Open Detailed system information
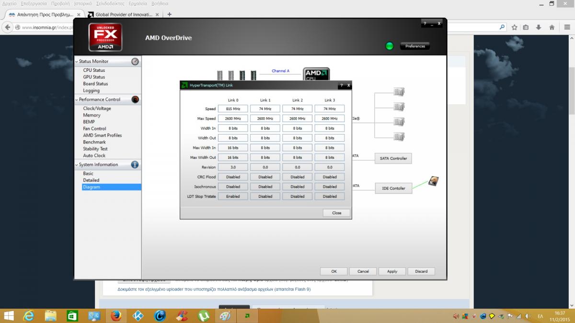 (x=91, y=180)
